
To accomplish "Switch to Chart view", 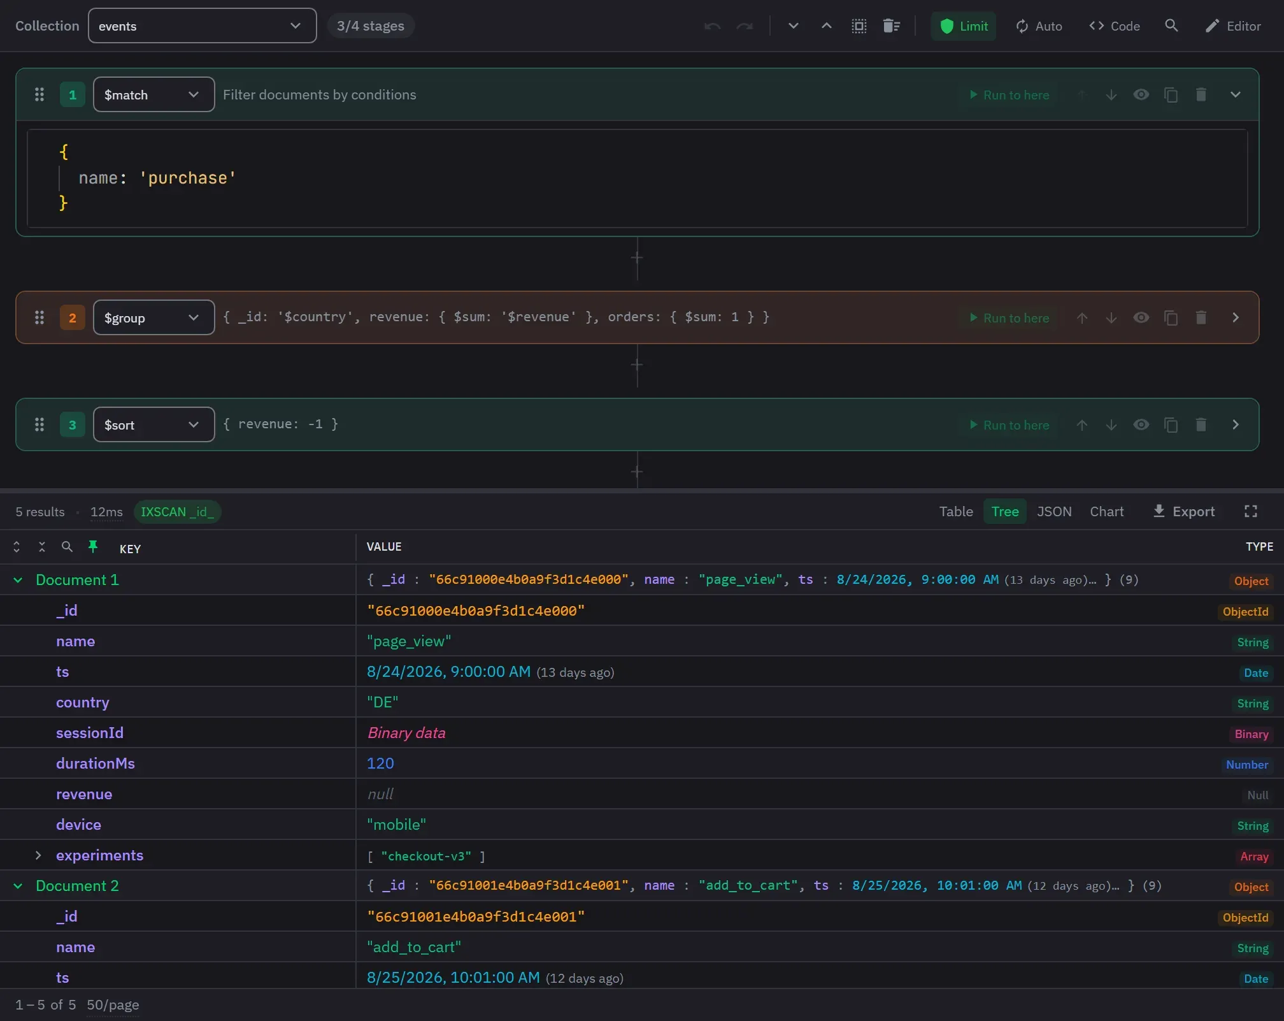I will point(1107,512).
